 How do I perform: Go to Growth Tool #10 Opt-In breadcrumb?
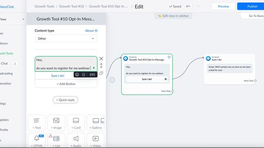(108, 7)
